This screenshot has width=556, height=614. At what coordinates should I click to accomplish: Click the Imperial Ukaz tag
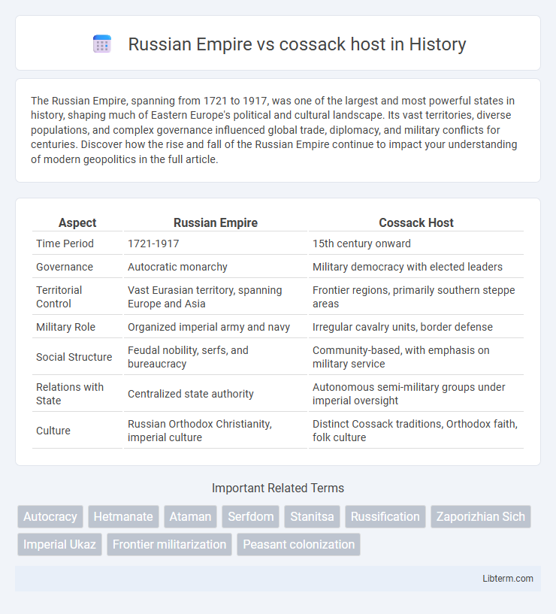pyautogui.click(x=59, y=544)
